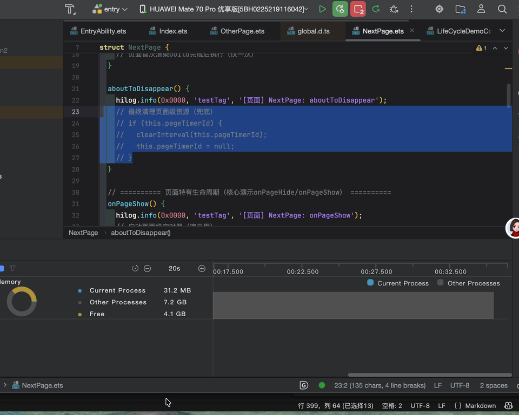519x415 pixels.
Task: Click the floating avatar assistant icon
Action: (513, 228)
